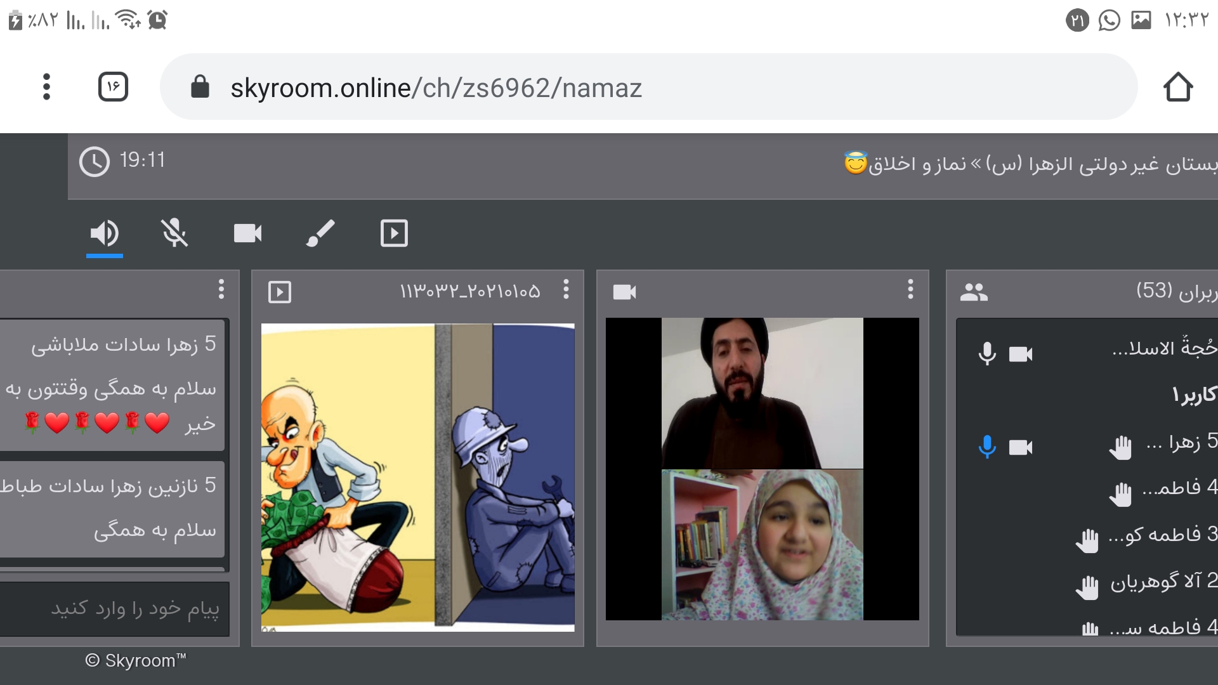Click the presenter's camera icon in user list
1218x685 pixels.
(x=1021, y=354)
